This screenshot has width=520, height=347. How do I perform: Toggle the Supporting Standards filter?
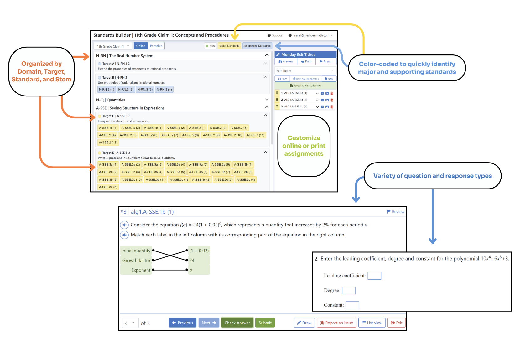tap(257, 46)
